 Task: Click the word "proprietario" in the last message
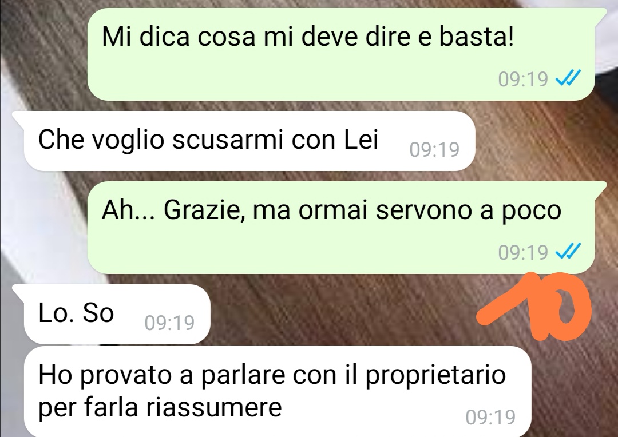[x=435, y=376]
